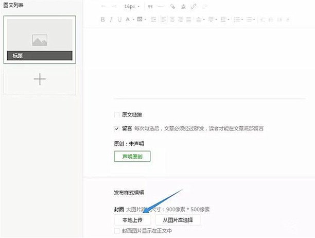Click the unlink icon in the toolbar
This screenshot has width=315, height=238.
(204, 7)
